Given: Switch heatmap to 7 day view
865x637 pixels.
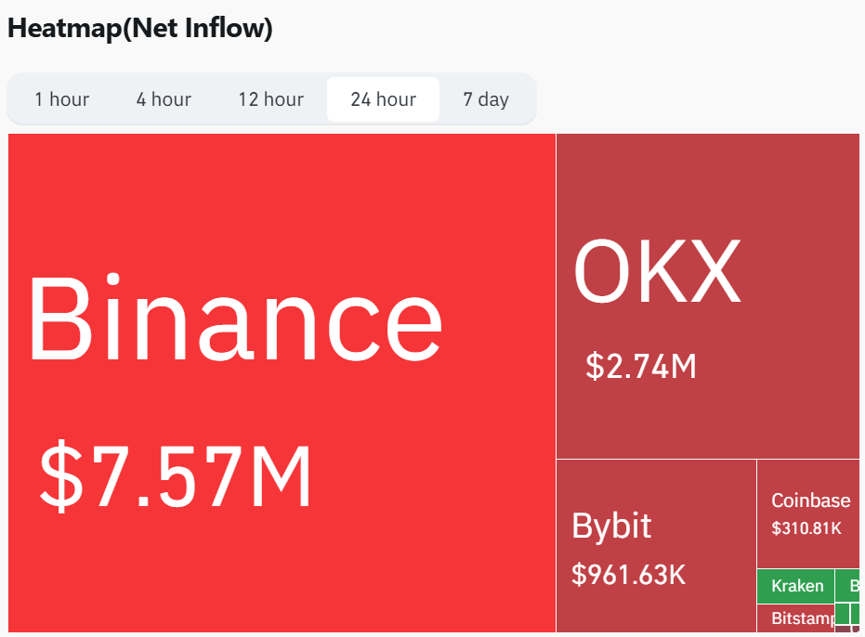Looking at the screenshot, I should 486,99.
